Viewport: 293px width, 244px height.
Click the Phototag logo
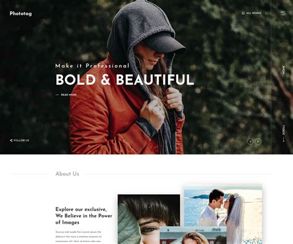[x=20, y=14]
